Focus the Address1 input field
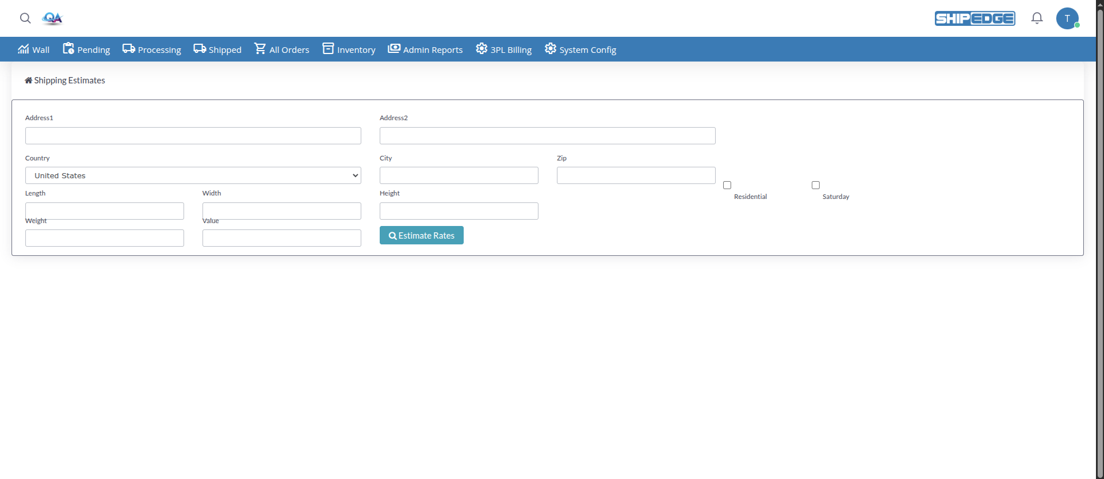Image resolution: width=1104 pixels, height=479 pixels. pos(193,136)
